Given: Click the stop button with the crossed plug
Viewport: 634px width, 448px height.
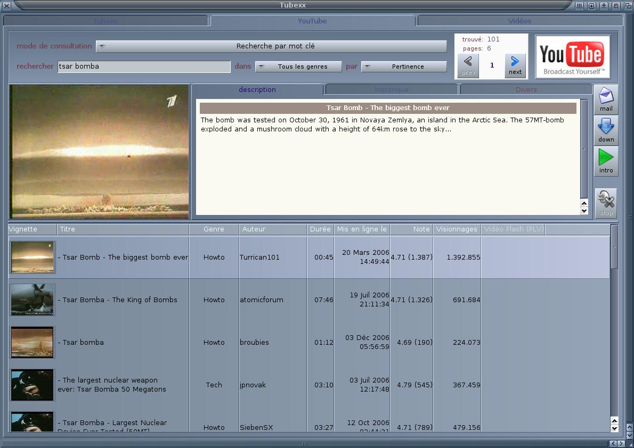Looking at the screenshot, I should pos(606,203).
